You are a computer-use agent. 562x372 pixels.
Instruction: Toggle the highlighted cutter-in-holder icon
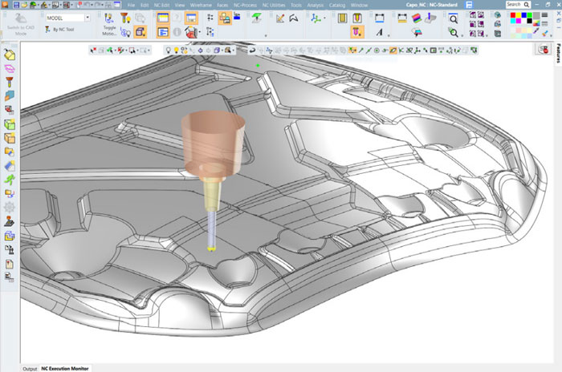[356, 32]
